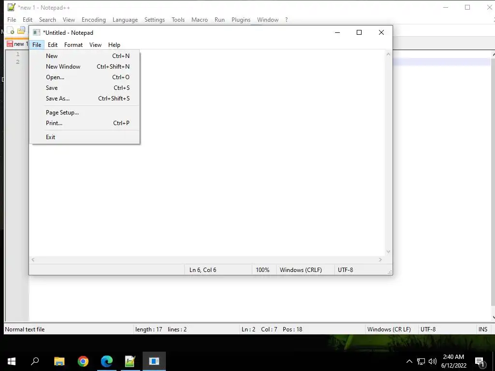Viewport: 495px width, 371px height.
Task: Click Notepad++ New file toolbar icon
Action: click(11, 30)
